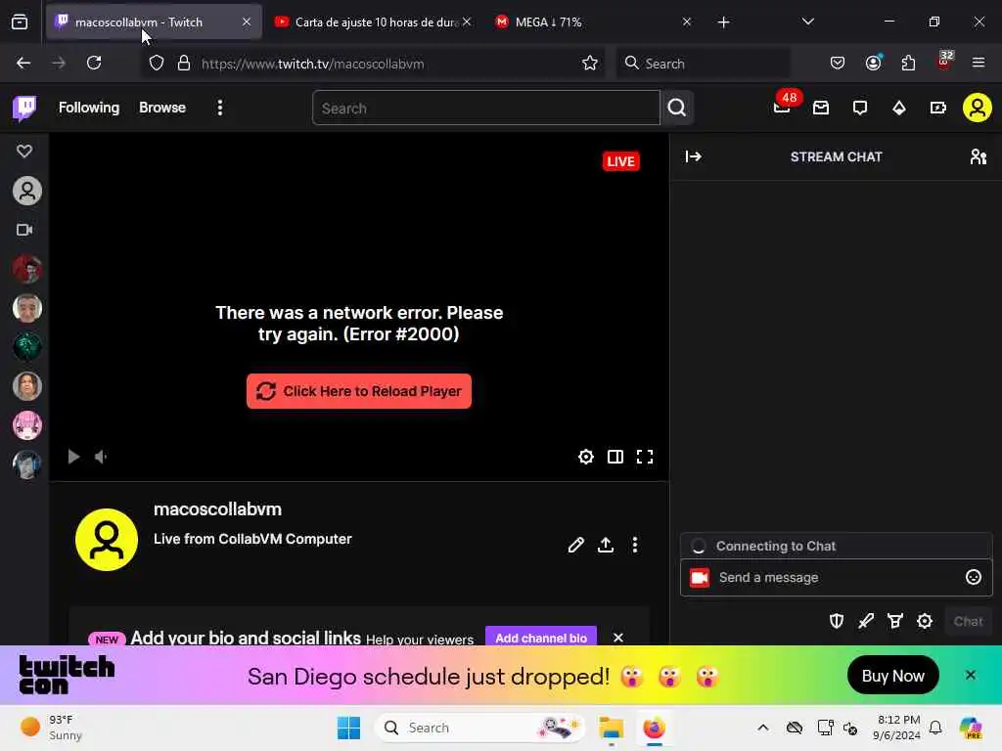The height and width of the screenshot is (751, 1002).
Task: Open the chat community users list
Action: click(978, 156)
